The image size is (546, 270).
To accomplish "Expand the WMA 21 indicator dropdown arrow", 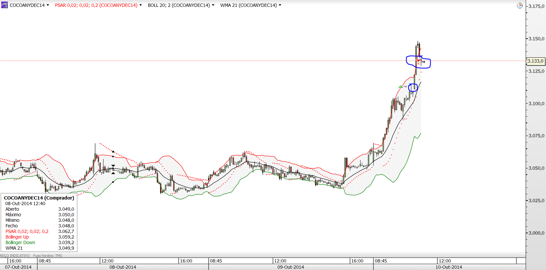I will pos(280,5).
